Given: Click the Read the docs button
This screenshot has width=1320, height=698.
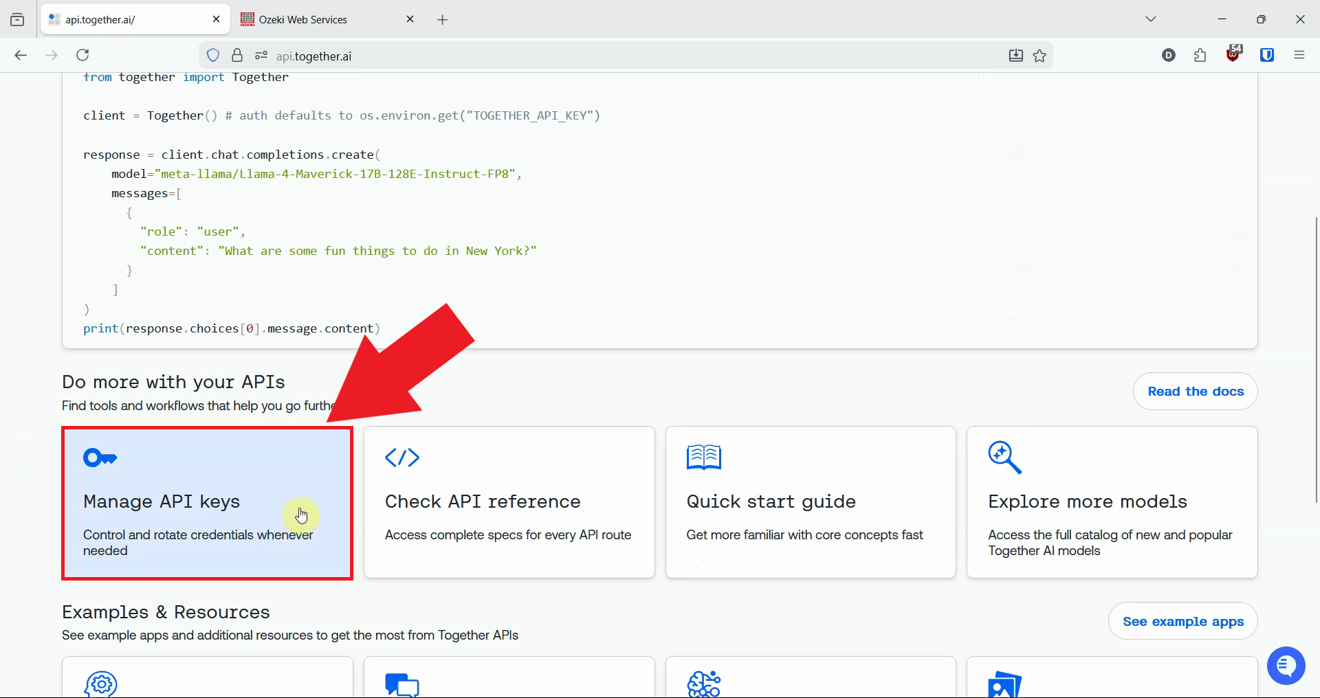Looking at the screenshot, I should point(1195,391).
